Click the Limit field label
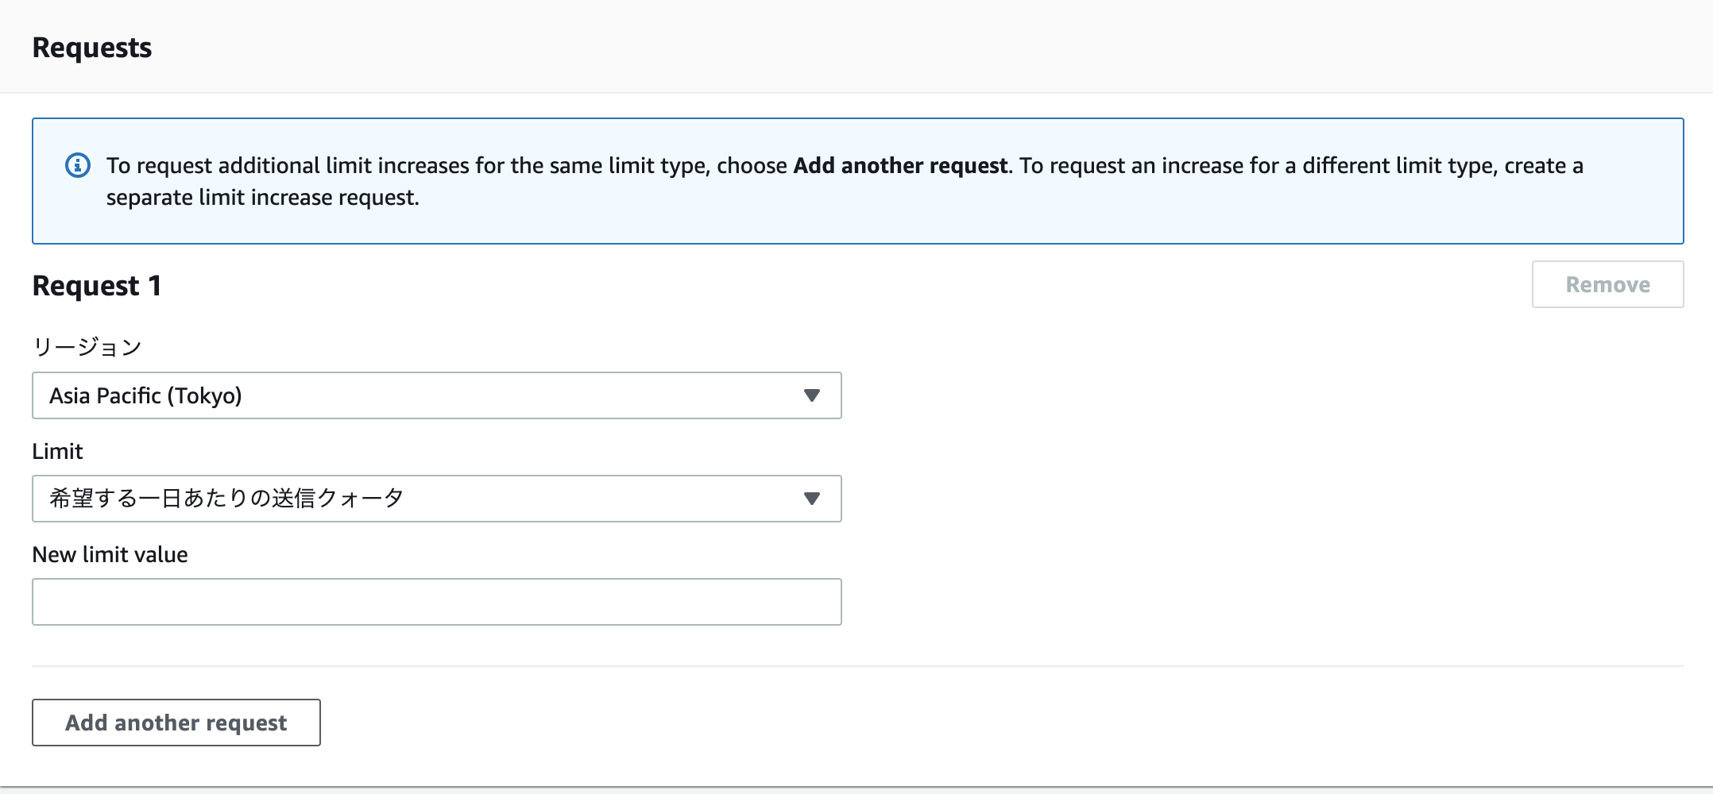The image size is (1713, 794). tap(57, 451)
